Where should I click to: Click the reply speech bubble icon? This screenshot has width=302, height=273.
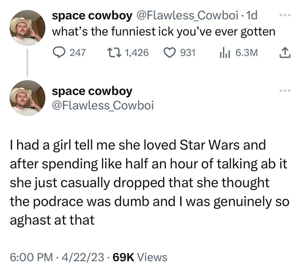pos(59,53)
